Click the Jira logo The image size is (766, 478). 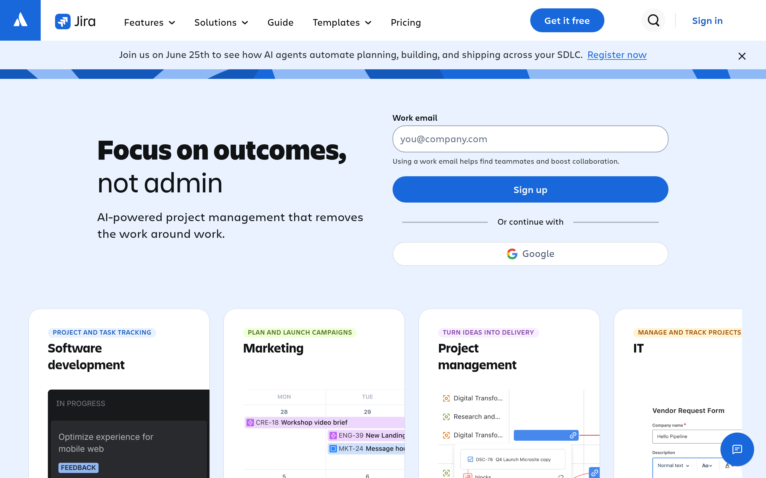75,22
